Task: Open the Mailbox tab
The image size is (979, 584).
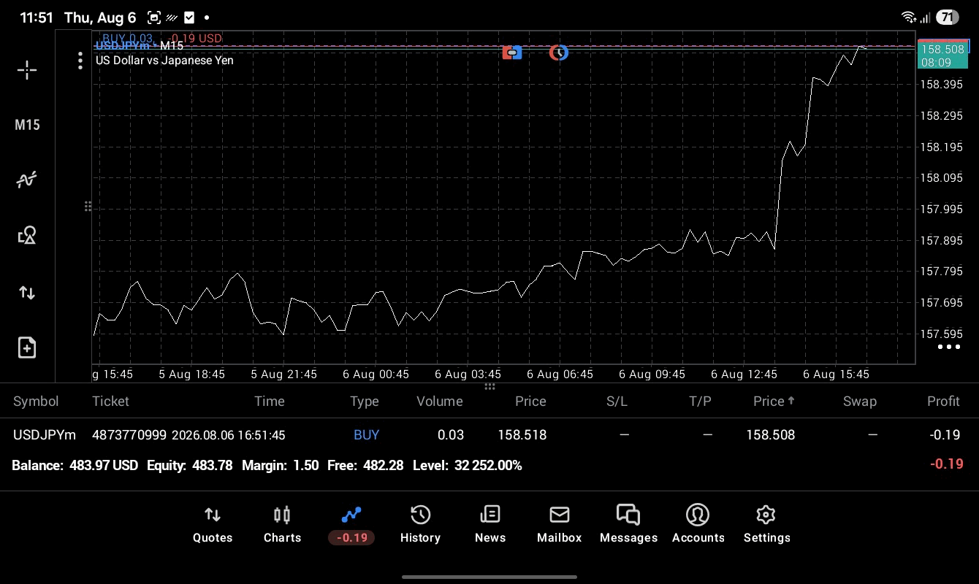Action: [560, 525]
